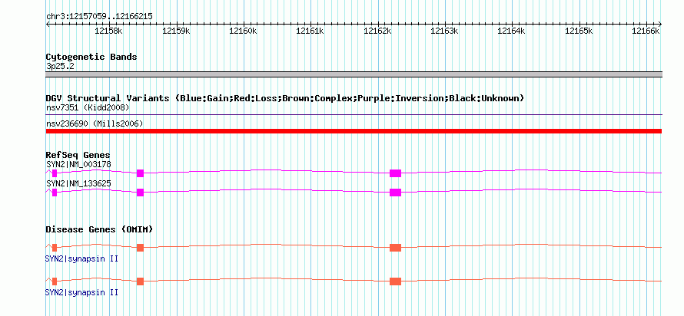Select the 12158k ruler position label
The height and width of the screenshot is (316, 684).
(x=108, y=31)
